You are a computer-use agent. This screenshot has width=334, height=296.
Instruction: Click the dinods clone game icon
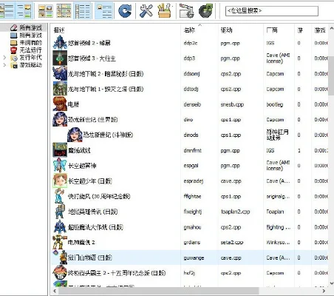75,135
